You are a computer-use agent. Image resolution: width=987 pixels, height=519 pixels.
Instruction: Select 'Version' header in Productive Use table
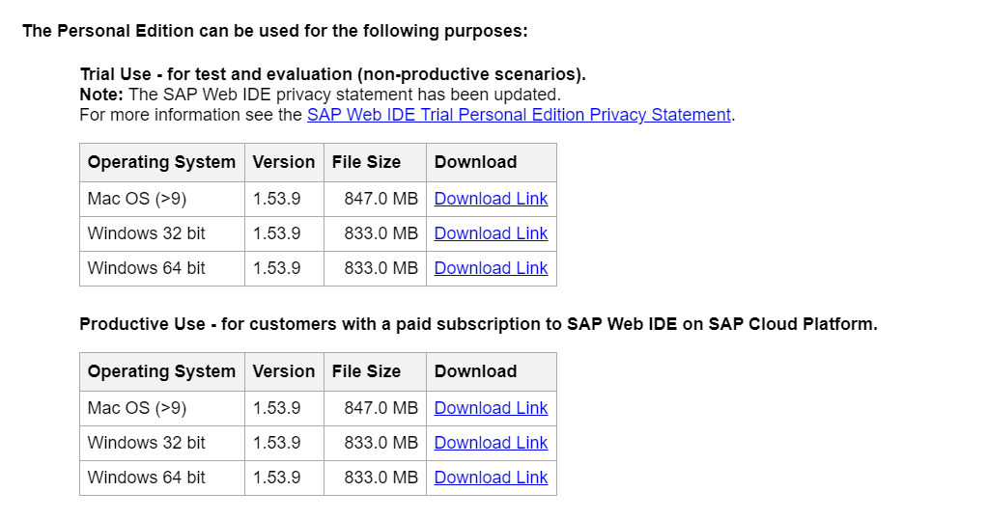coord(284,371)
